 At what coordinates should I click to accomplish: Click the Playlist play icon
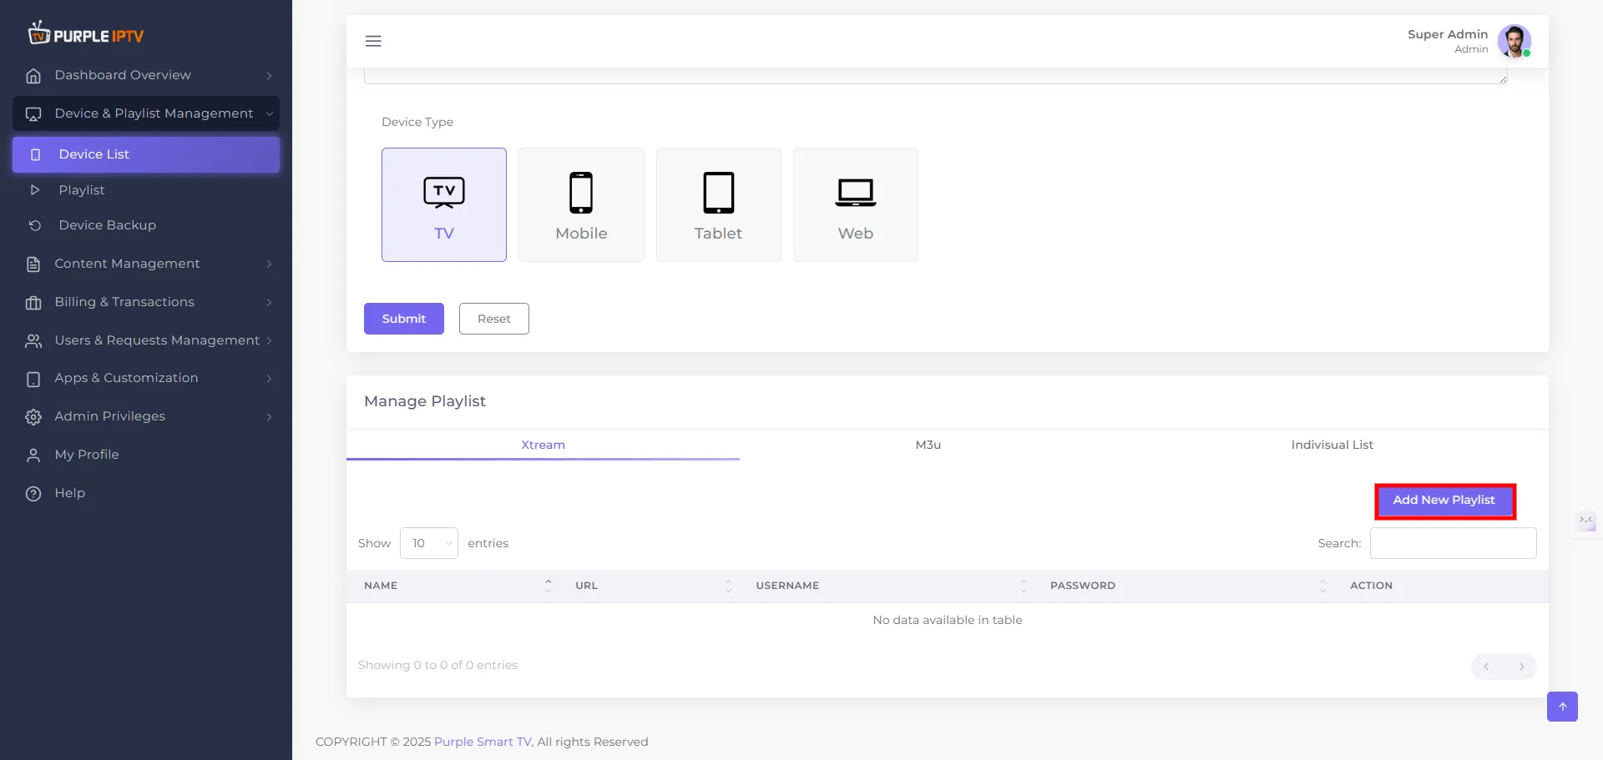35,190
